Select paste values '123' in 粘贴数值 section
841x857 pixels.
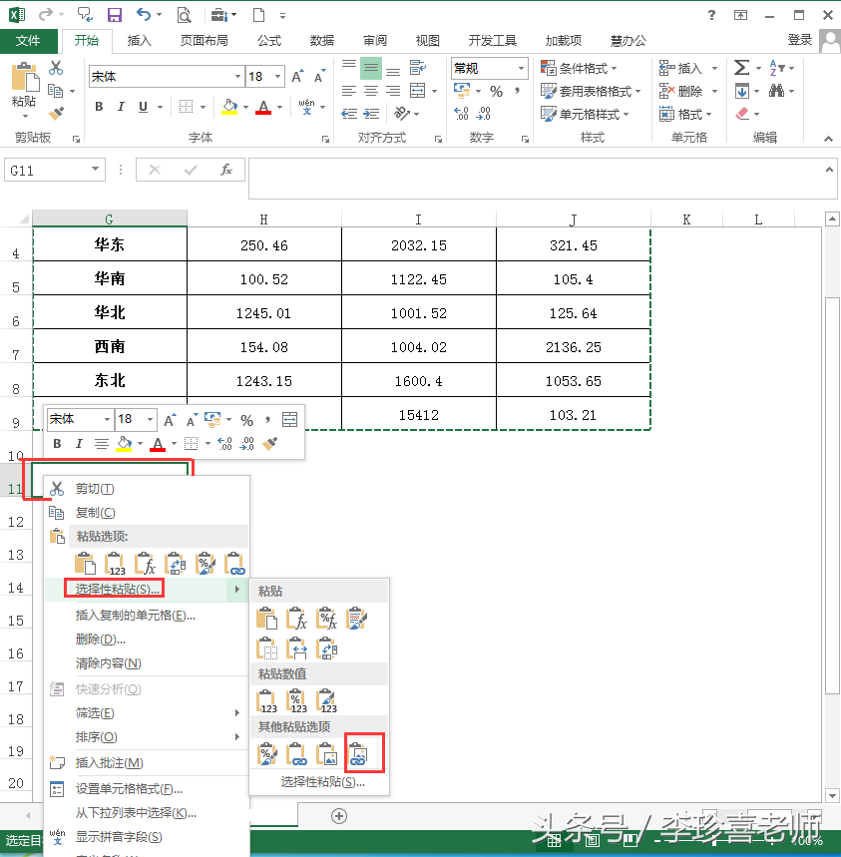(x=267, y=701)
